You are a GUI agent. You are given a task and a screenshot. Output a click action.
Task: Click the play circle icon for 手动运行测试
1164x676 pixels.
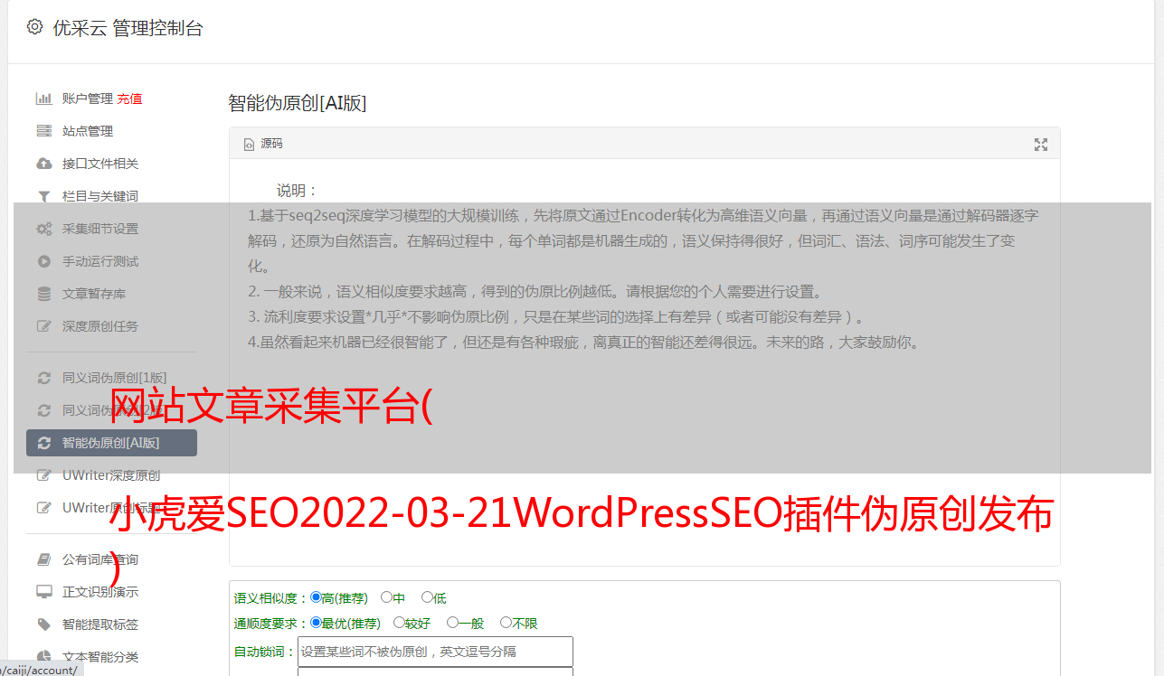43,261
